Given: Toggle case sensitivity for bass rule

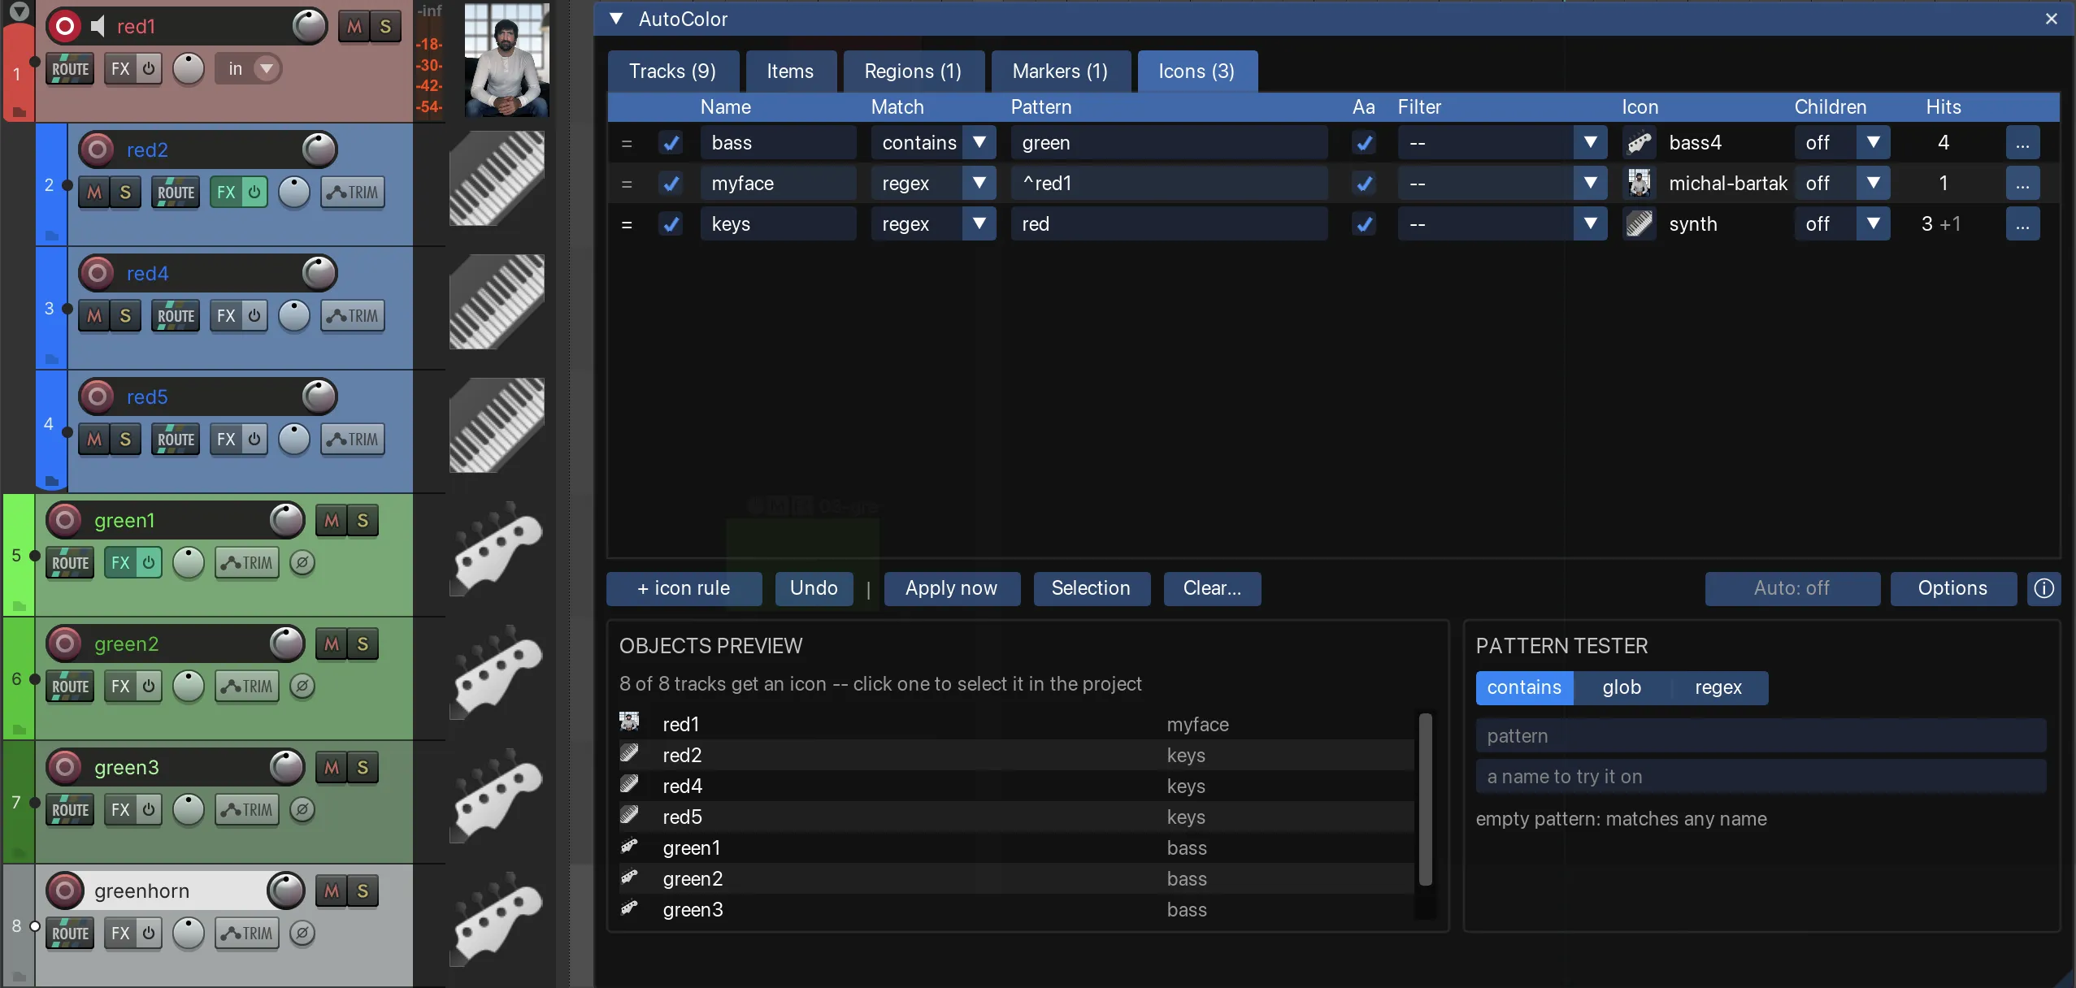Looking at the screenshot, I should point(1364,143).
